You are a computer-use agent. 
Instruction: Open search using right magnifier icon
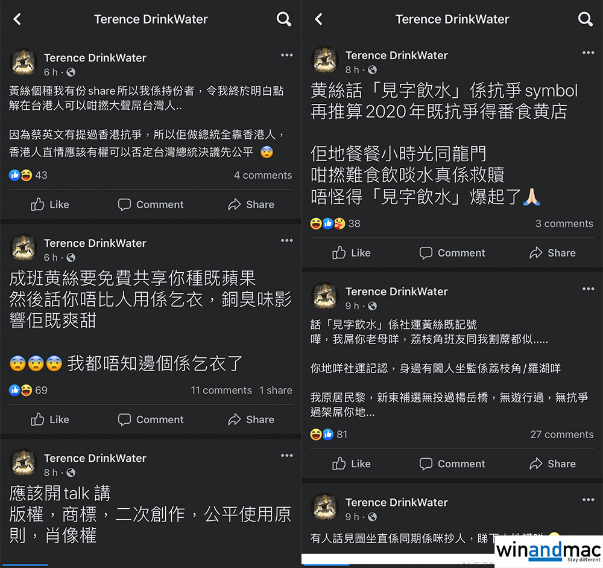[586, 19]
